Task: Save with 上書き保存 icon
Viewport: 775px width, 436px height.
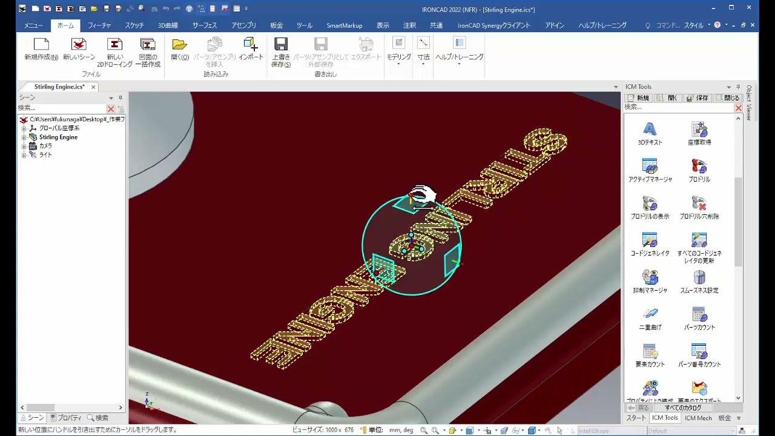Action: pyautogui.click(x=281, y=44)
